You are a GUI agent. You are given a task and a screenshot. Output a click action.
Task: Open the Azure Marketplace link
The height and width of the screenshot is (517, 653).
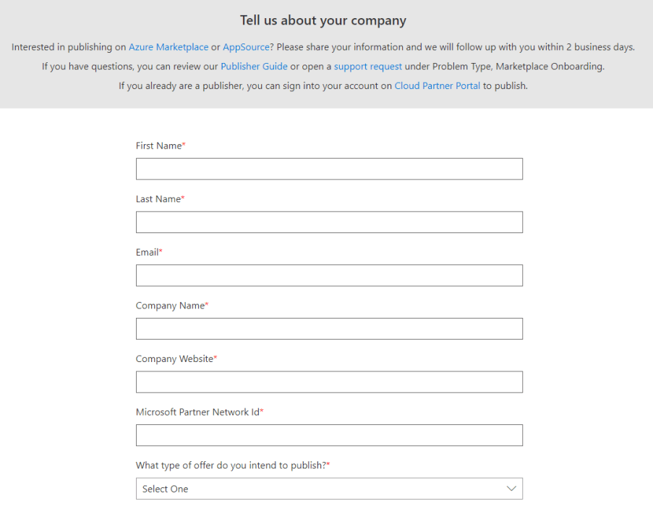point(168,46)
